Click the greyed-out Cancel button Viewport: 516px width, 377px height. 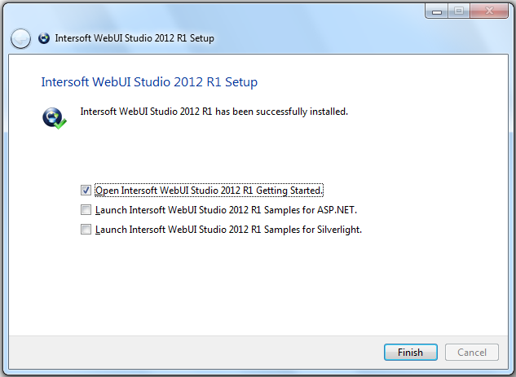tap(472, 353)
